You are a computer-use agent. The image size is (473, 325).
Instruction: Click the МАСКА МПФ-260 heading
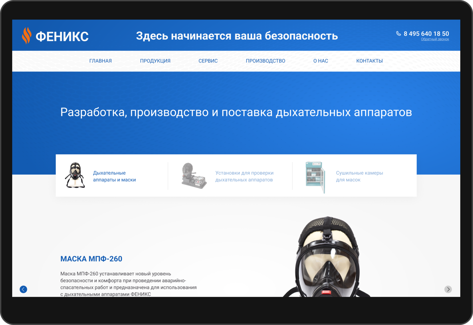click(91, 259)
